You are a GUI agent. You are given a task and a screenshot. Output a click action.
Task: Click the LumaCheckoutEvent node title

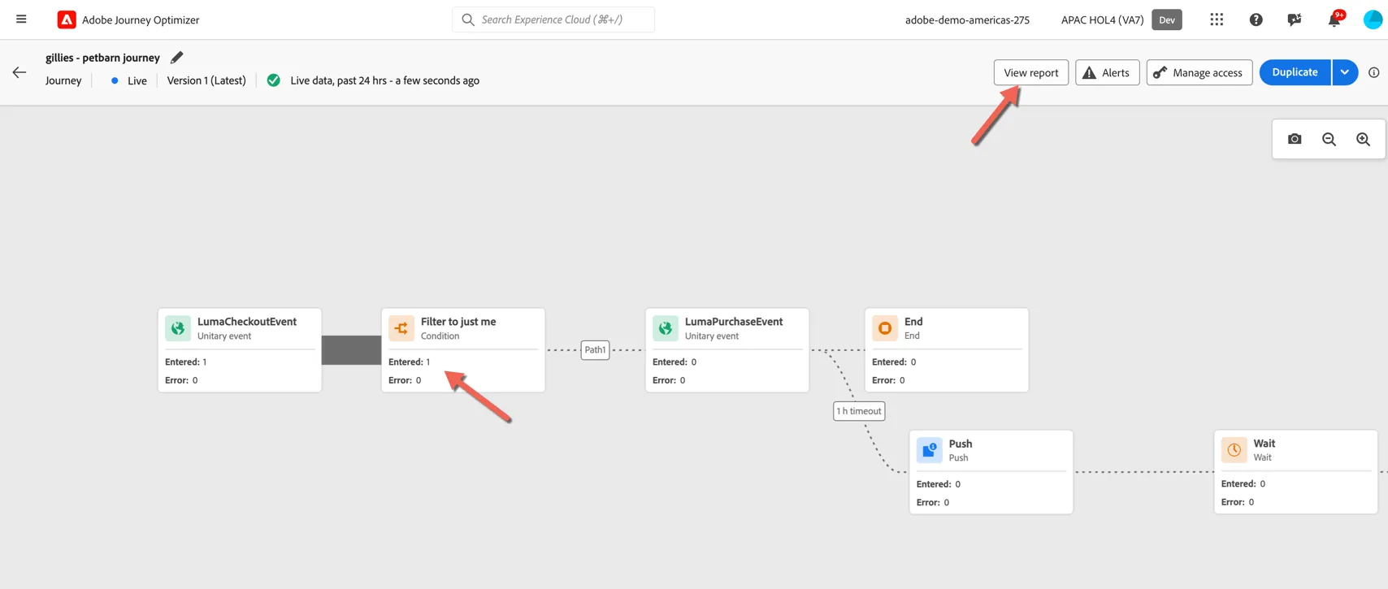click(247, 322)
